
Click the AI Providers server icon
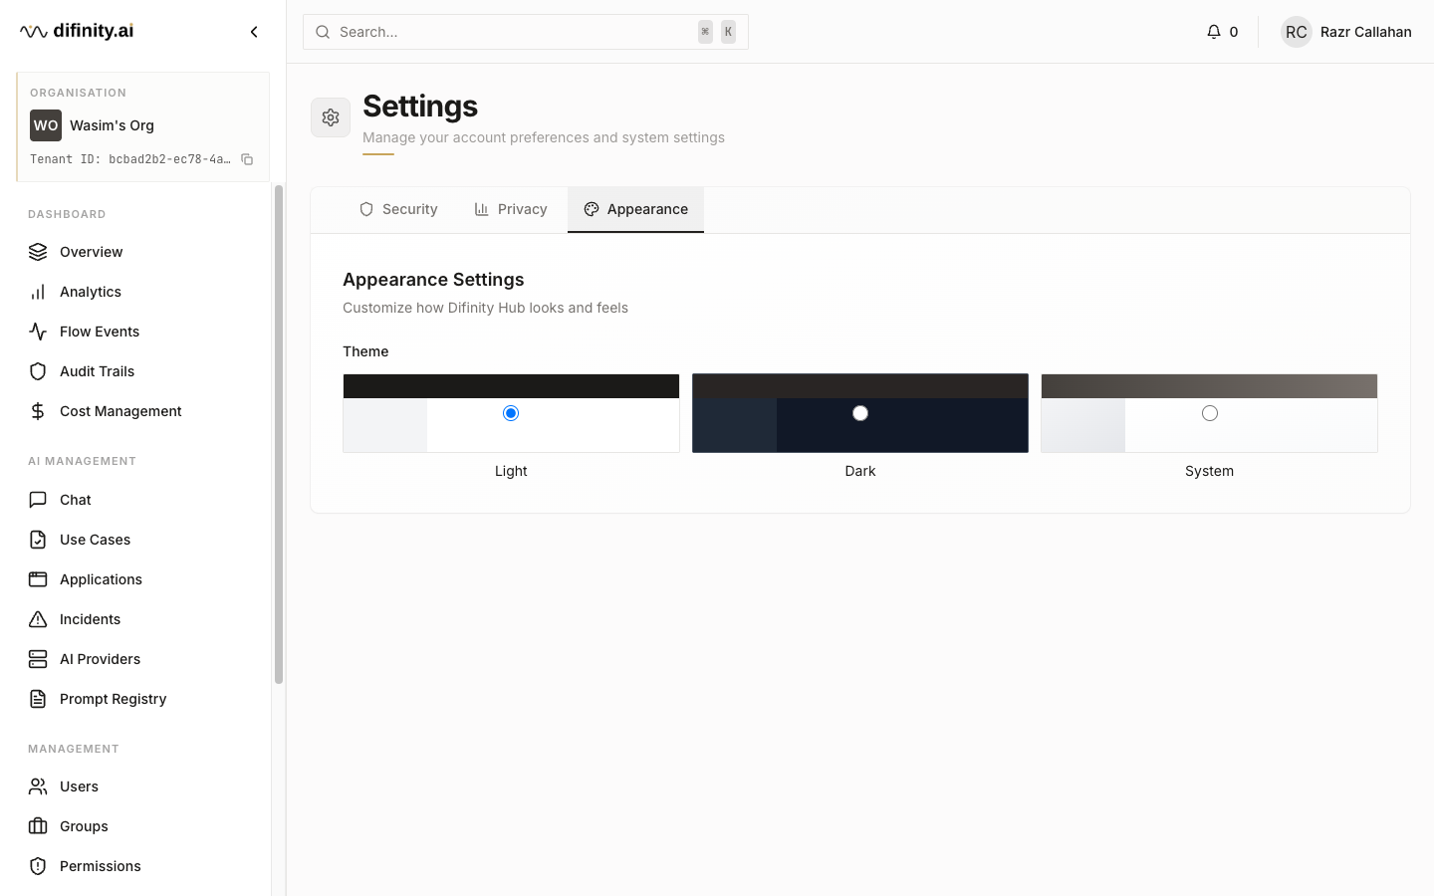tap(38, 659)
